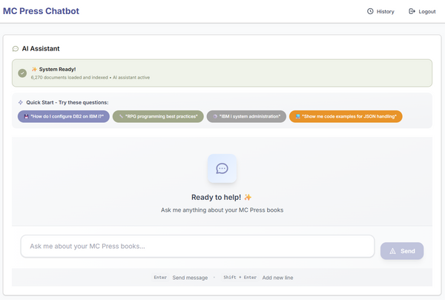This screenshot has height=300, width=445.
Task: Click the paper-plane icon on Send button
Action: (392, 251)
